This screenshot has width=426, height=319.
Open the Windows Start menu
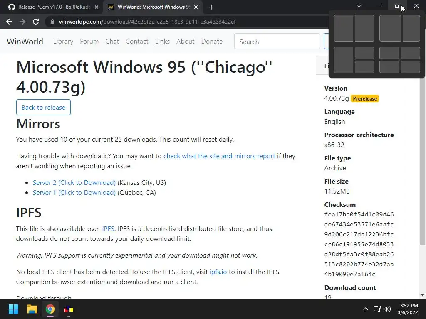(13, 309)
